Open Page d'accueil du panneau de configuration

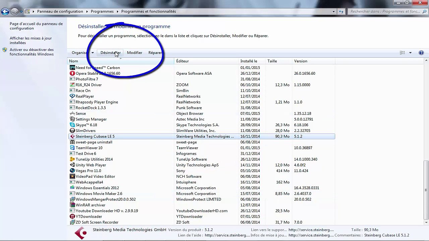[x=36, y=26]
